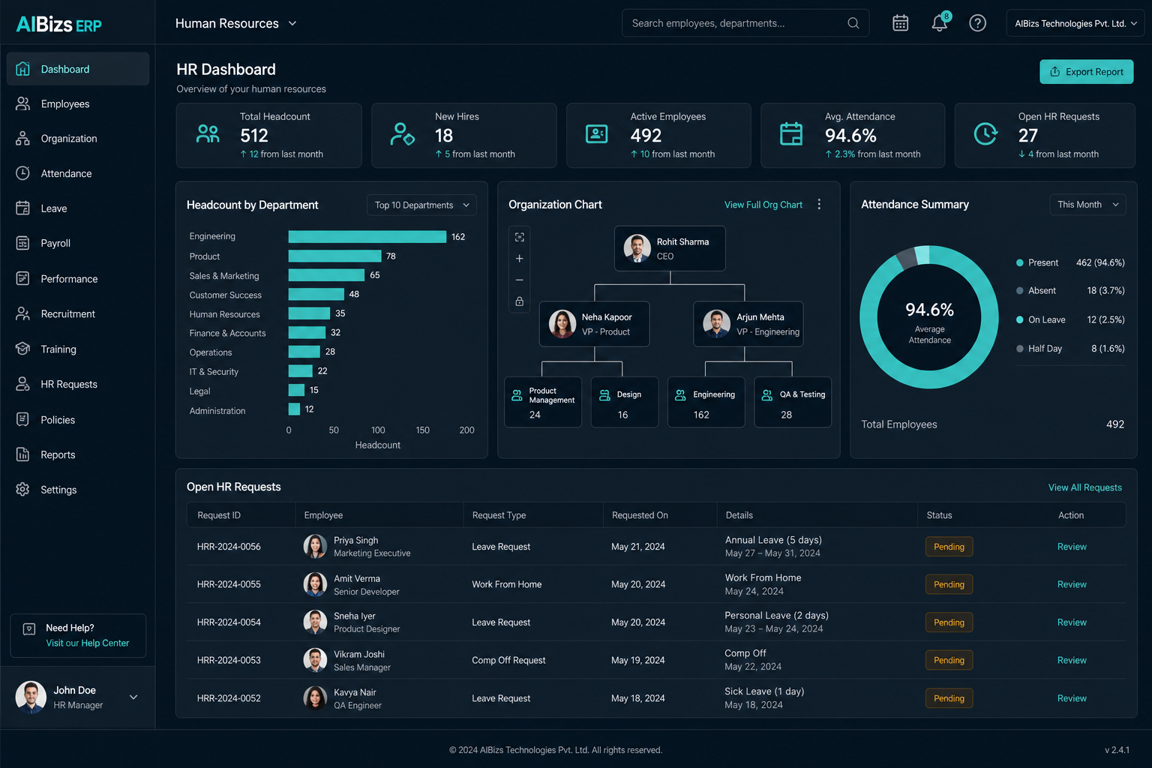Click the attendance donut chart
The image size is (1152, 768).
[x=929, y=317]
